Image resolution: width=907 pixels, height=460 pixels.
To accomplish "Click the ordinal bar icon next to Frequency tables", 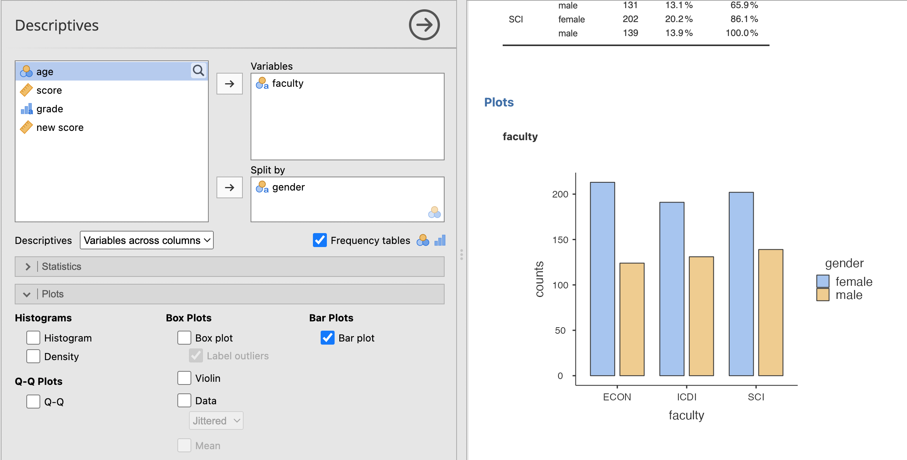I will pyautogui.click(x=440, y=240).
